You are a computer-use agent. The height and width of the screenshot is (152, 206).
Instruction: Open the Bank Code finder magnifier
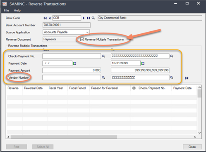(x=93, y=18)
